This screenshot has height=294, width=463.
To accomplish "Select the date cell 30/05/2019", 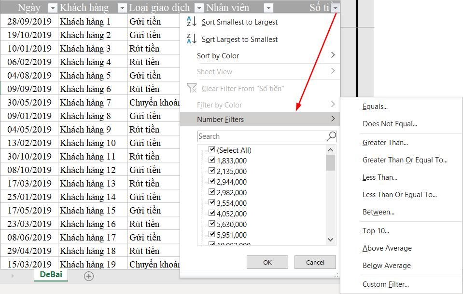I will (29, 102).
